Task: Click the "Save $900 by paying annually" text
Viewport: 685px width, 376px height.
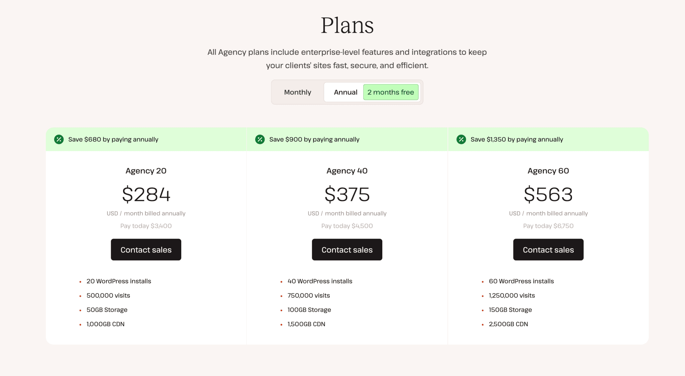Action: (314, 139)
